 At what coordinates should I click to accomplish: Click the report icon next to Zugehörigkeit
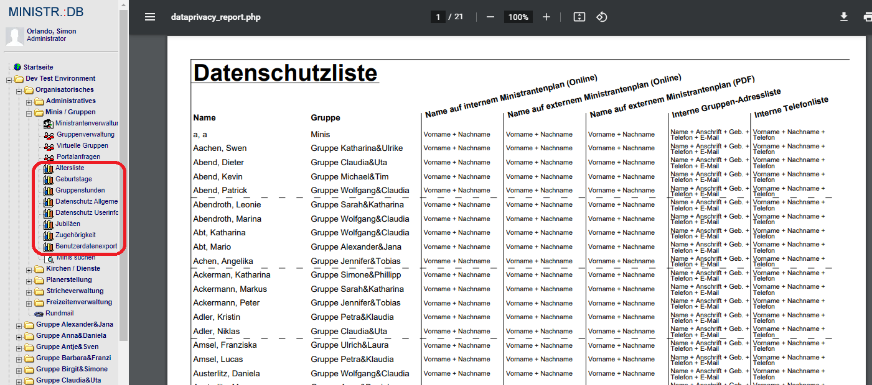tap(49, 235)
